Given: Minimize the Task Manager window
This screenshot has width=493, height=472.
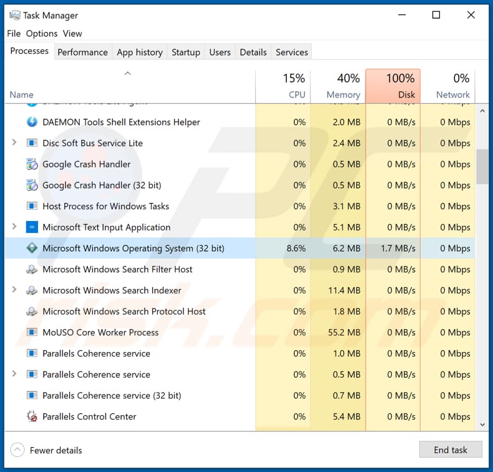Looking at the screenshot, I should pos(402,15).
